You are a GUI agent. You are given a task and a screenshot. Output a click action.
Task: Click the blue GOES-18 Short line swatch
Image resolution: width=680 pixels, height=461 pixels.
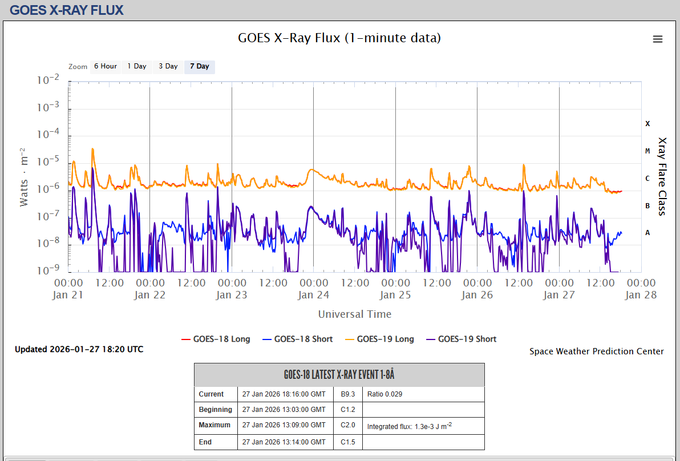[x=267, y=339]
